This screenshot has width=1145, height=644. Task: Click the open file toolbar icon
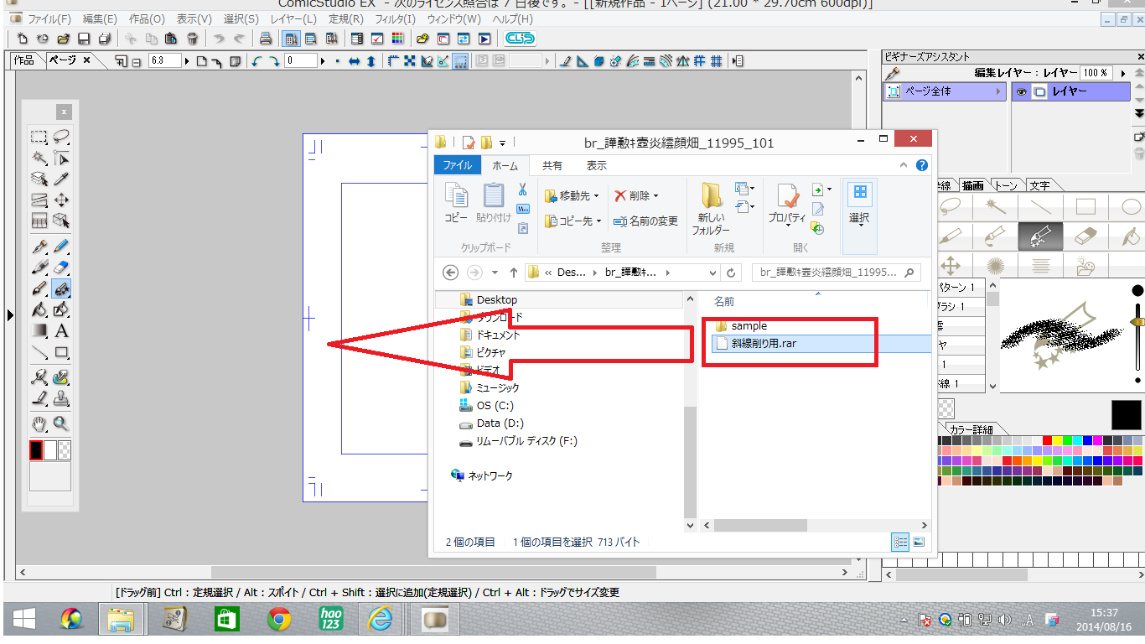coord(63,39)
